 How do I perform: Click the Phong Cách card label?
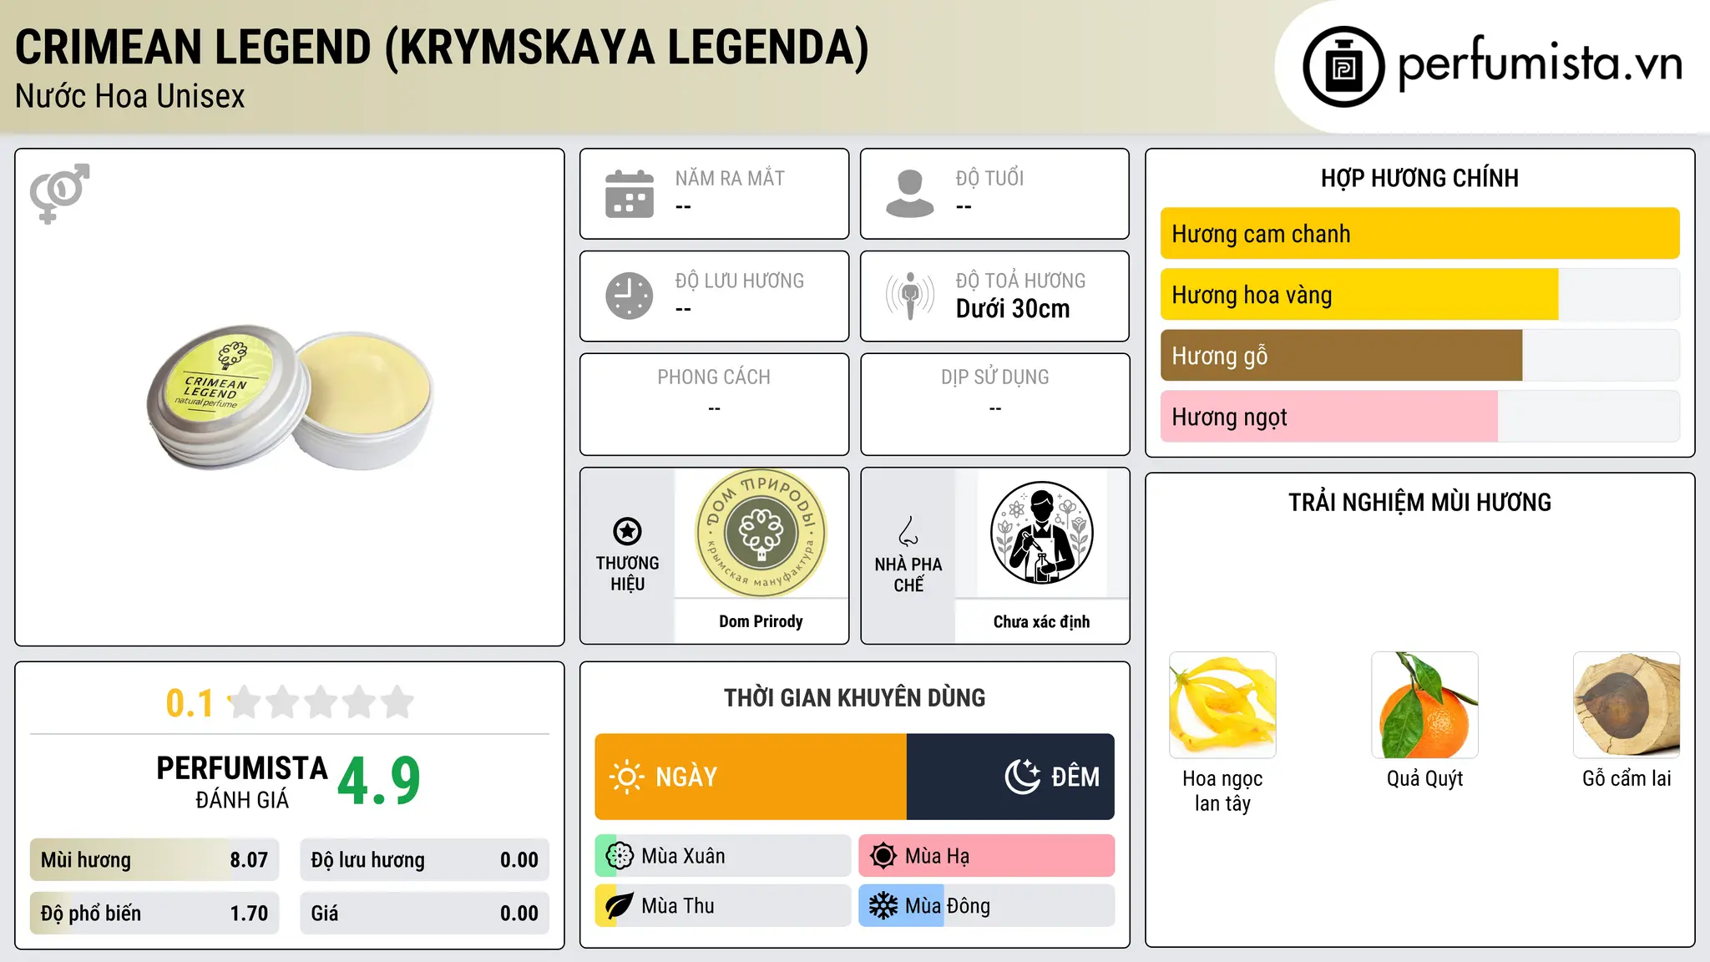[714, 377]
